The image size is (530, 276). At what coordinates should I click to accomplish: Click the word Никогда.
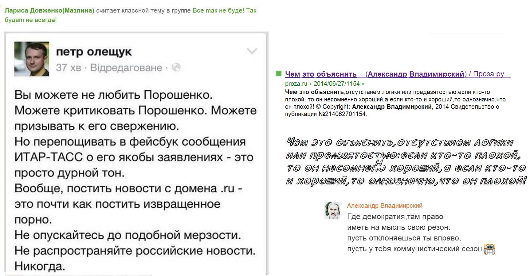tap(40, 266)
